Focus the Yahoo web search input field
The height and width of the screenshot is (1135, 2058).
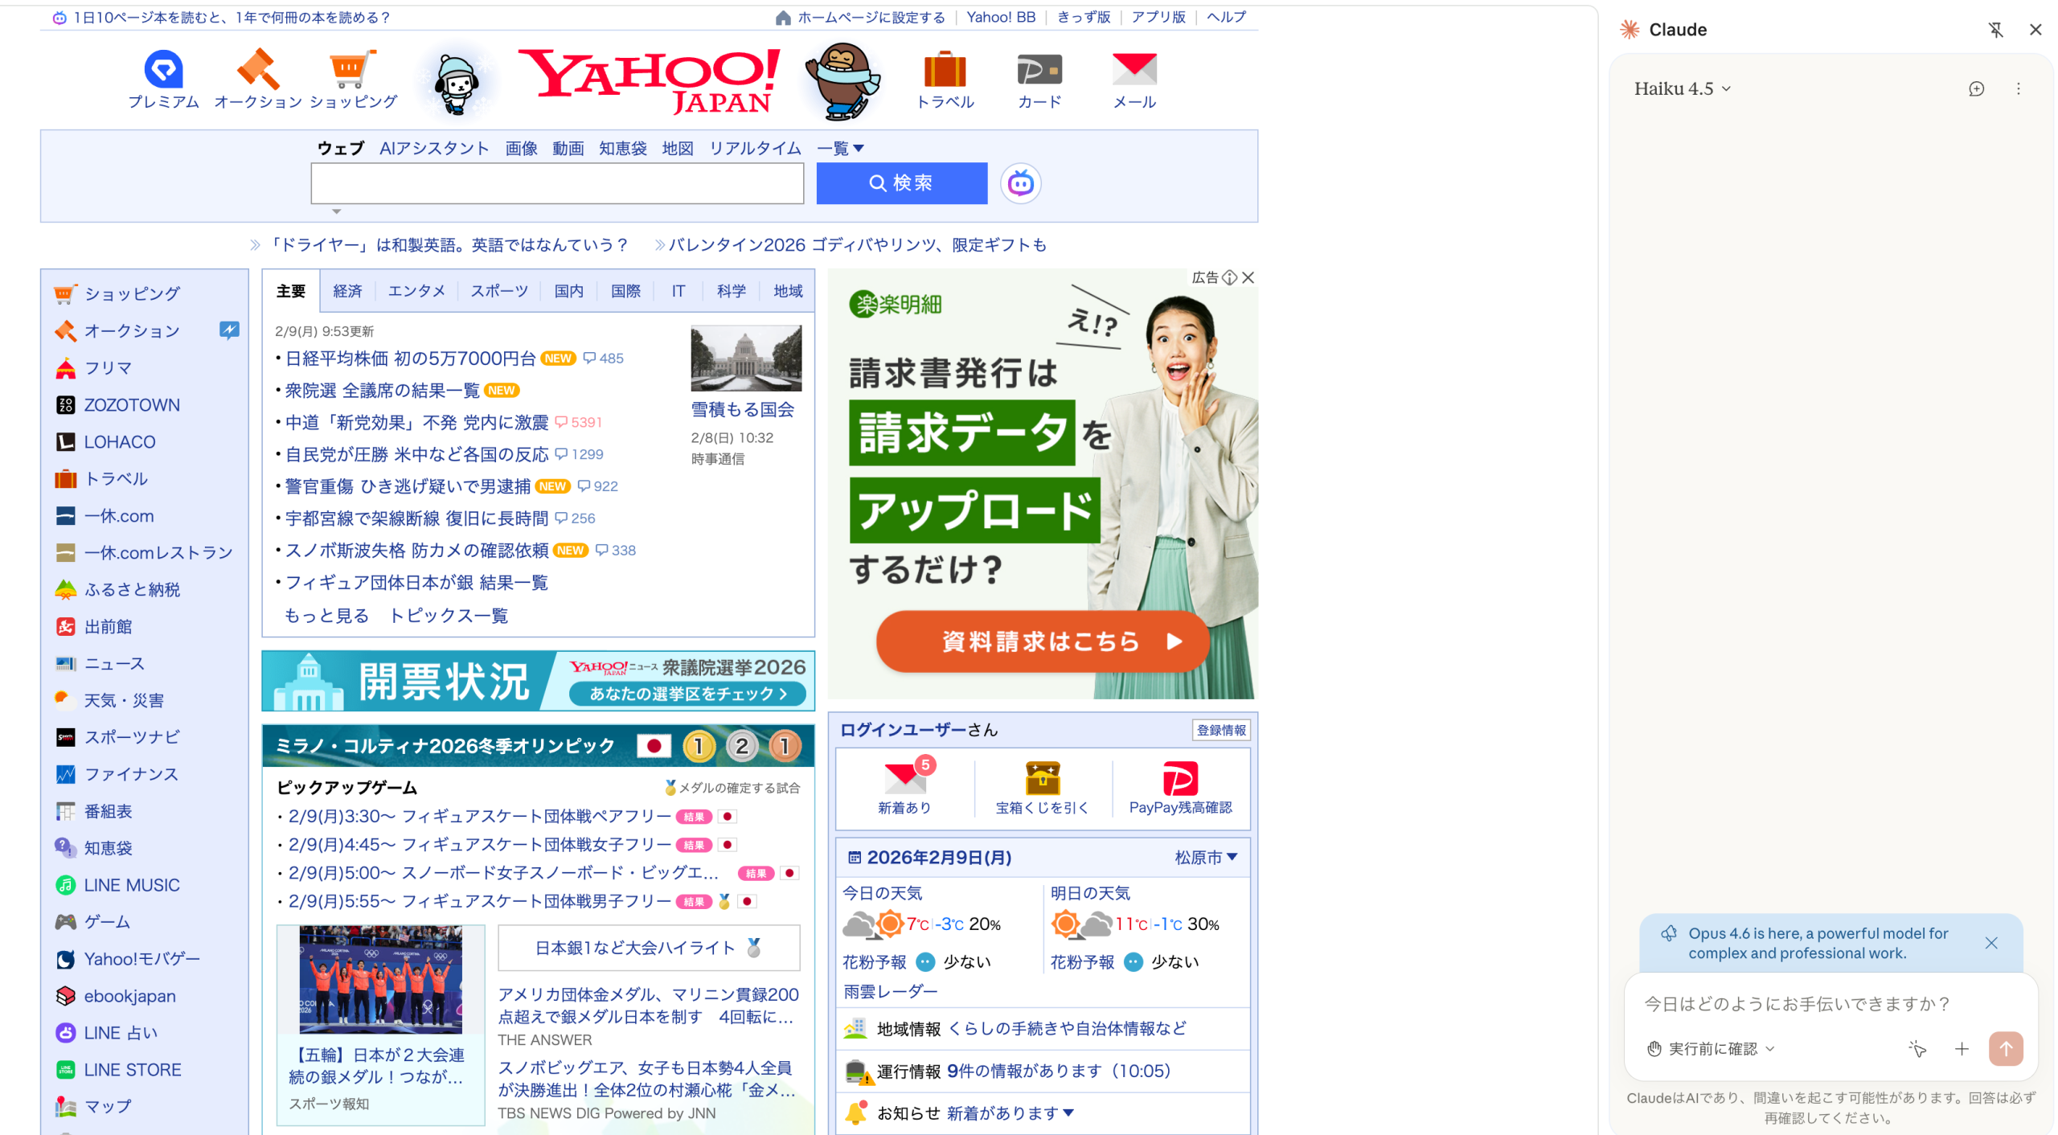[557, 183]
